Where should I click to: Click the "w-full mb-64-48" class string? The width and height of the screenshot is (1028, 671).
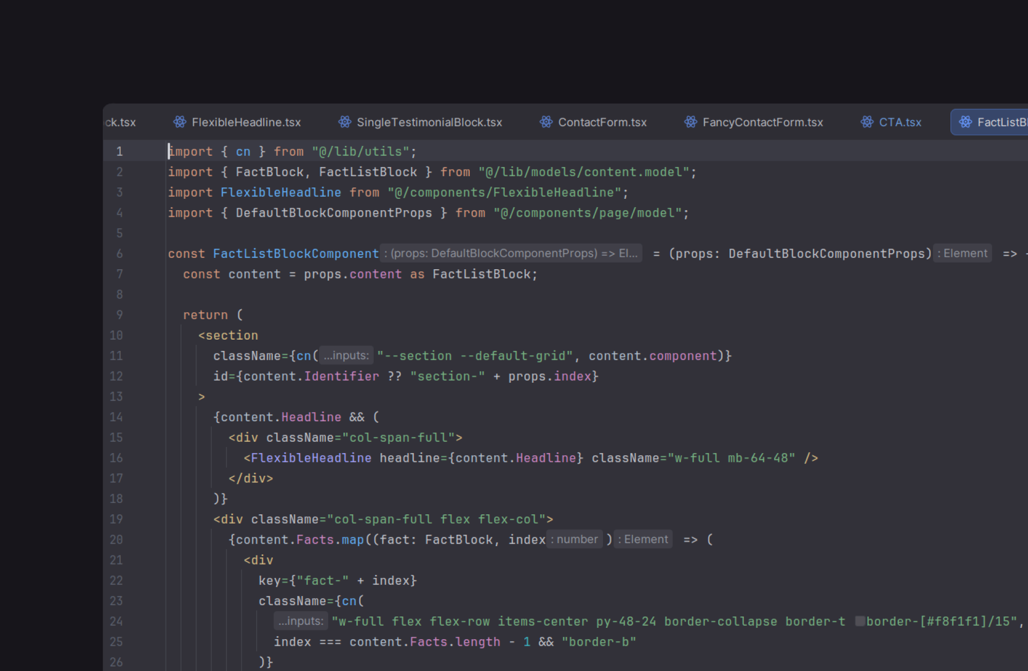coord(731,458)
